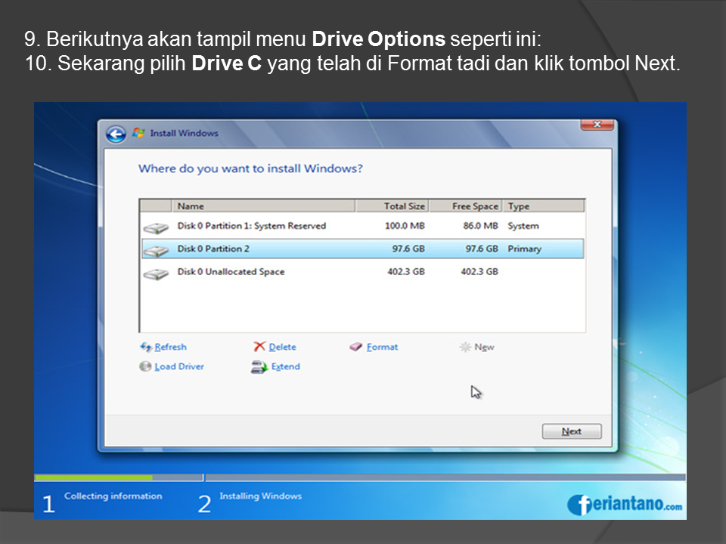Viewport: 726px width, 544px height.
Task: Click the green setup progress bar
Action: (x=94, y=478)
